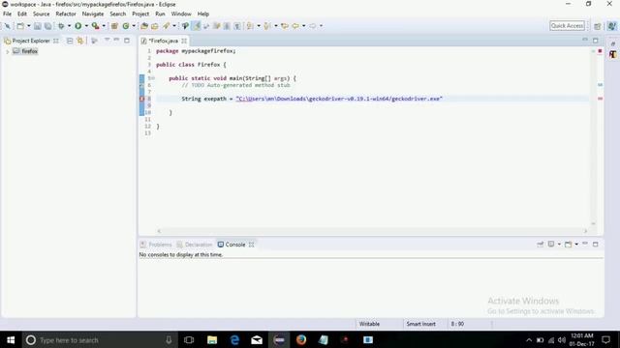The height and width of the screenshot is (348, 620).
Task: Click the Debug bug toolbar icon
Action: click(x=61, y=26)
